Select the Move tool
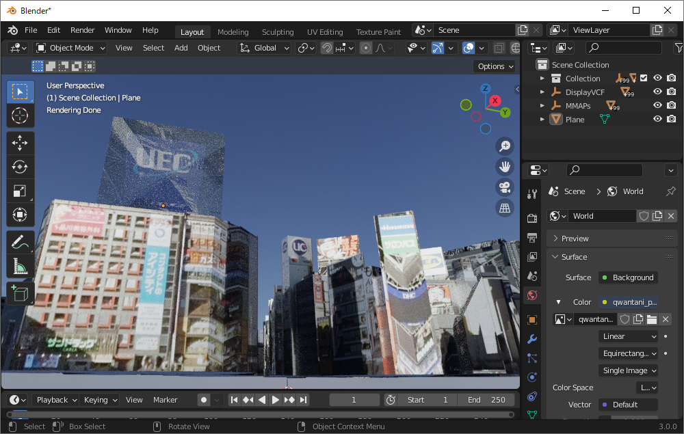The image size is (684, 434). (x=20, y=143)
